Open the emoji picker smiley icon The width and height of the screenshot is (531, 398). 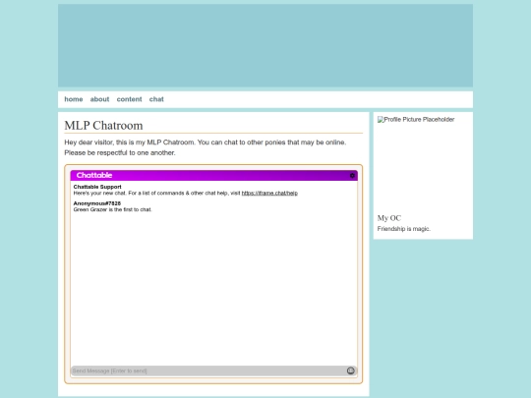pos(350,370)
